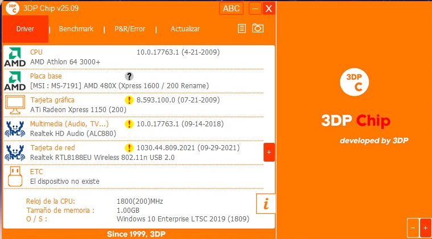Open the P&R/Error tab
The width and height of the screenshot is (432, 239).
130,29
